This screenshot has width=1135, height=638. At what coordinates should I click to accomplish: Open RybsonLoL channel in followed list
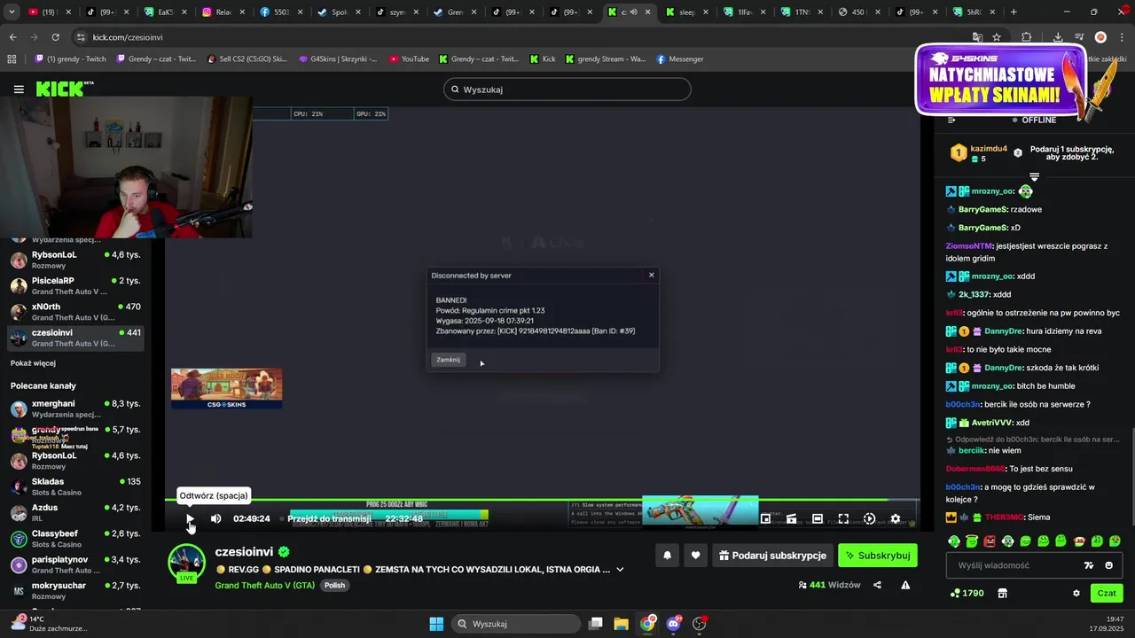click(x=75, y=261)
